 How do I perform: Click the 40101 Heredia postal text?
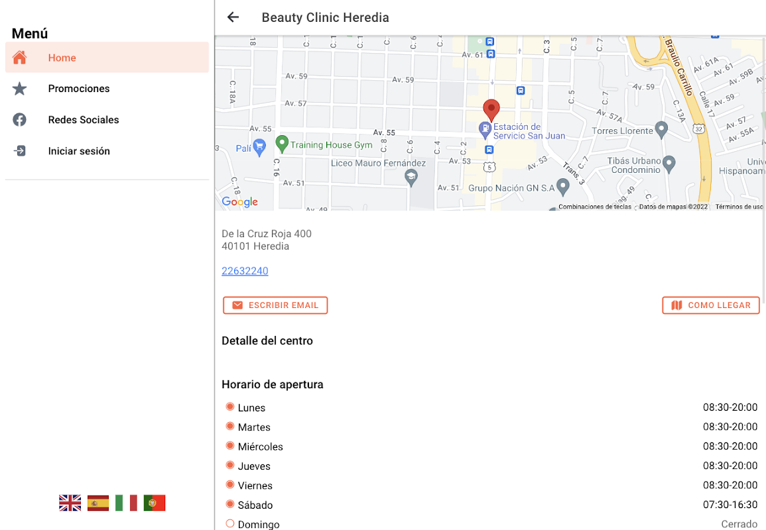click(255, 246)
